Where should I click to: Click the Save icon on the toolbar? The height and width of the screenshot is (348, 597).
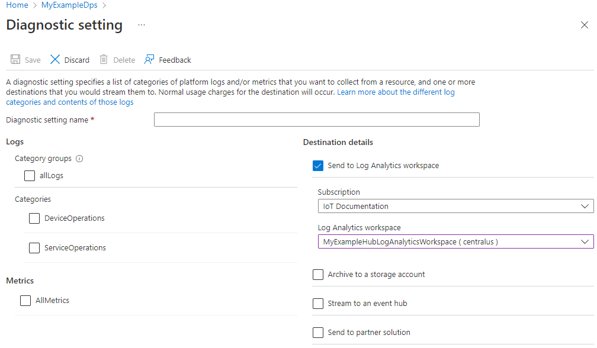click(x=15, y=59)
